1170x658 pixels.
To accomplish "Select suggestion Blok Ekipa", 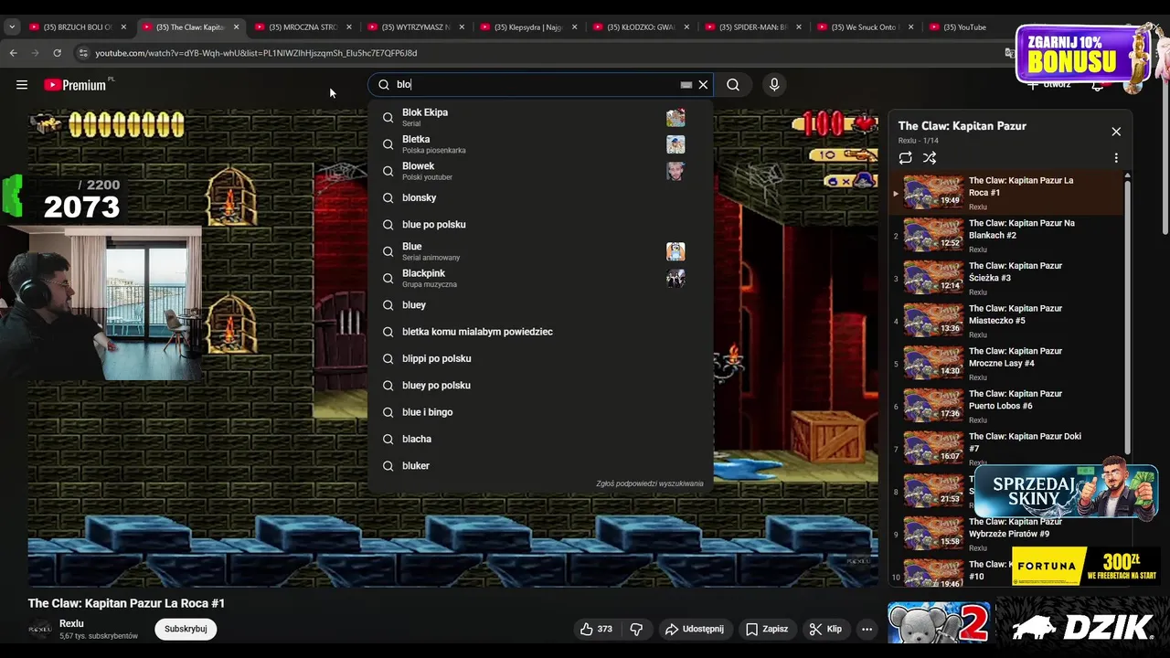I will click(540, 117).
